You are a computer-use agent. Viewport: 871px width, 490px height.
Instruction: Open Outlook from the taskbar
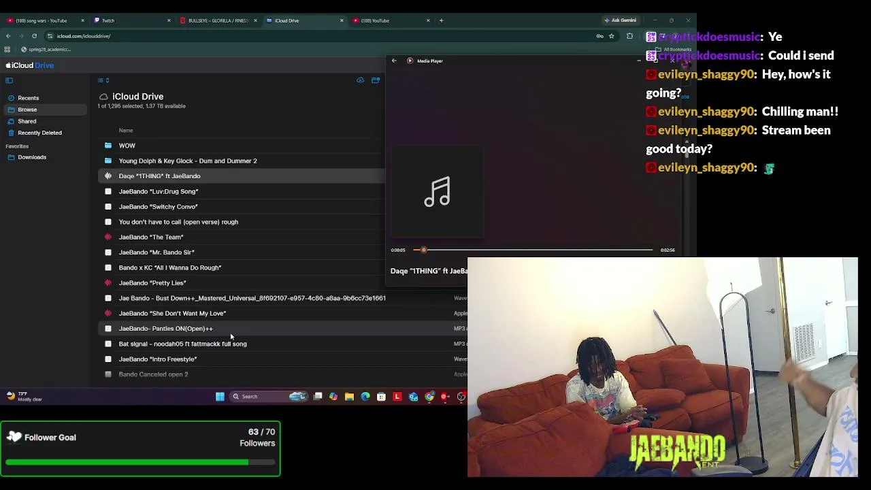tap(413, 397)
